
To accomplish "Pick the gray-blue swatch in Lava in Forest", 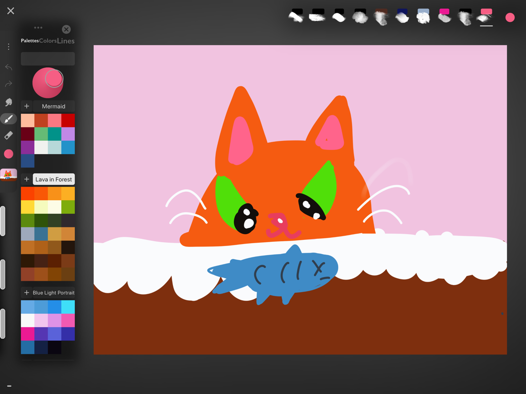I will click(28, 234).
